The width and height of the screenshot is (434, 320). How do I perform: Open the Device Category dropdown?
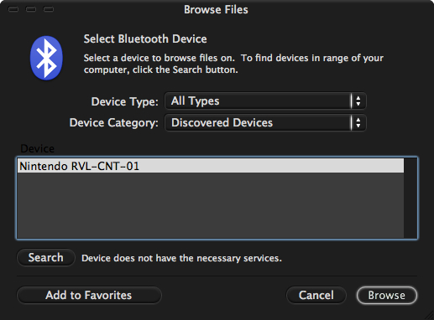click(265, 122)
